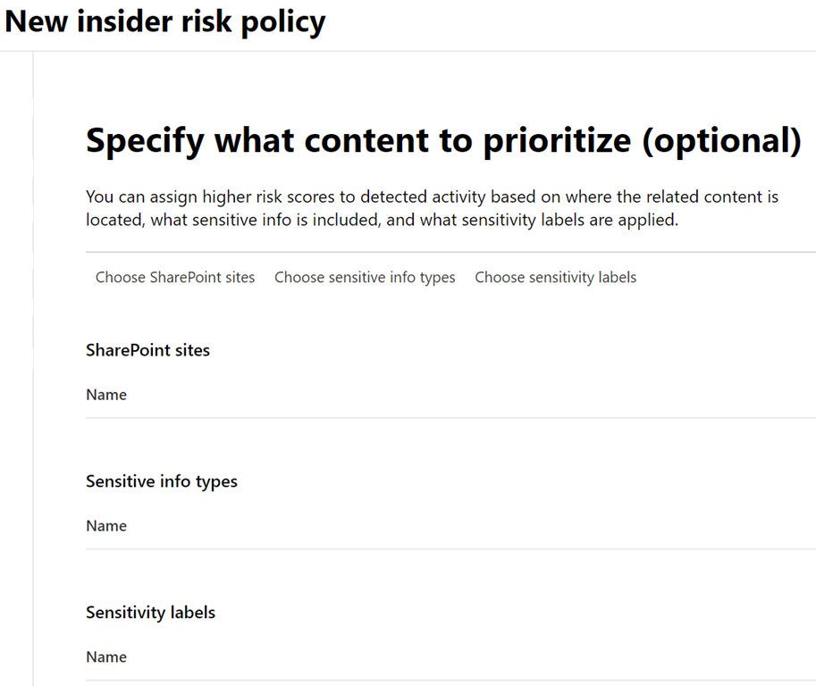Click divider line under Sensitive info types Name header

coord(447,549)
